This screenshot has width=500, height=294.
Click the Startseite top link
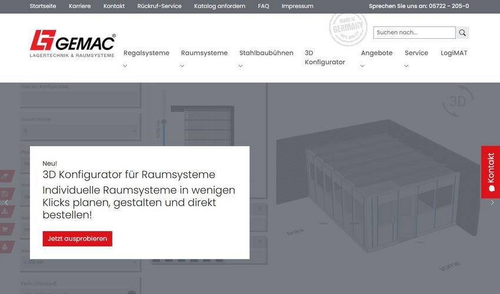[x=43, y=6]
